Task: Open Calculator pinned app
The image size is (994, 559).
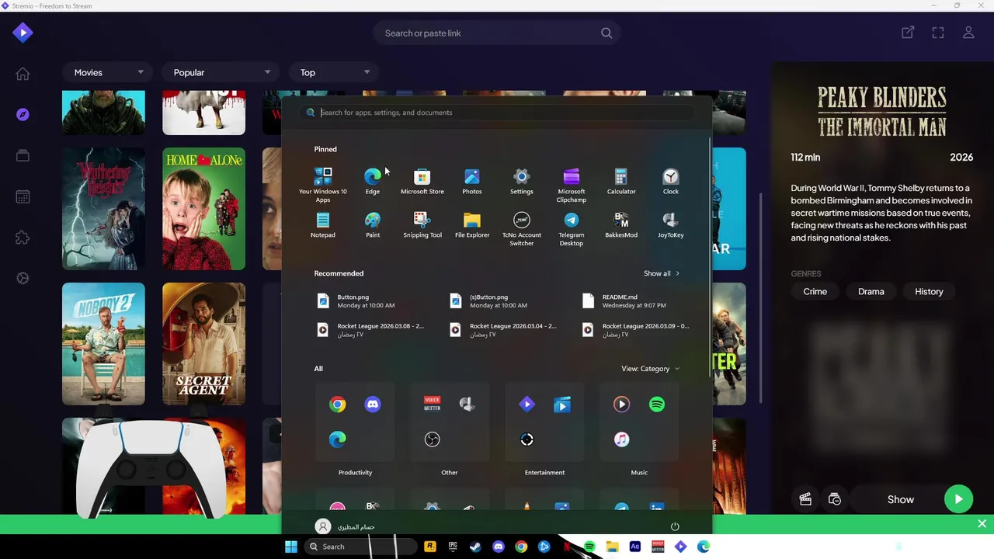Action: tap(621, 182)
